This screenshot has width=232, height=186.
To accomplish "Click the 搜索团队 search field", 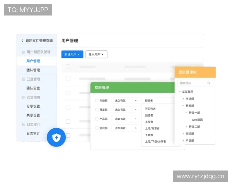I will click(x=195, y=83).
